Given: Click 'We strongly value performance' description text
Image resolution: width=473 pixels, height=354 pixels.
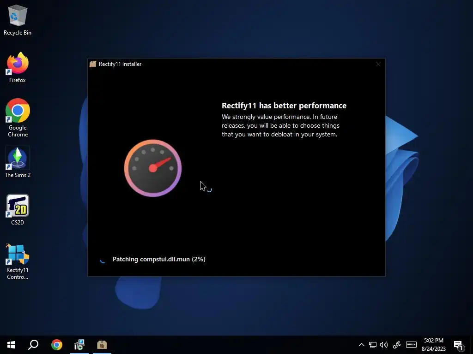Looking at the screenshot, I should [280, 125].
